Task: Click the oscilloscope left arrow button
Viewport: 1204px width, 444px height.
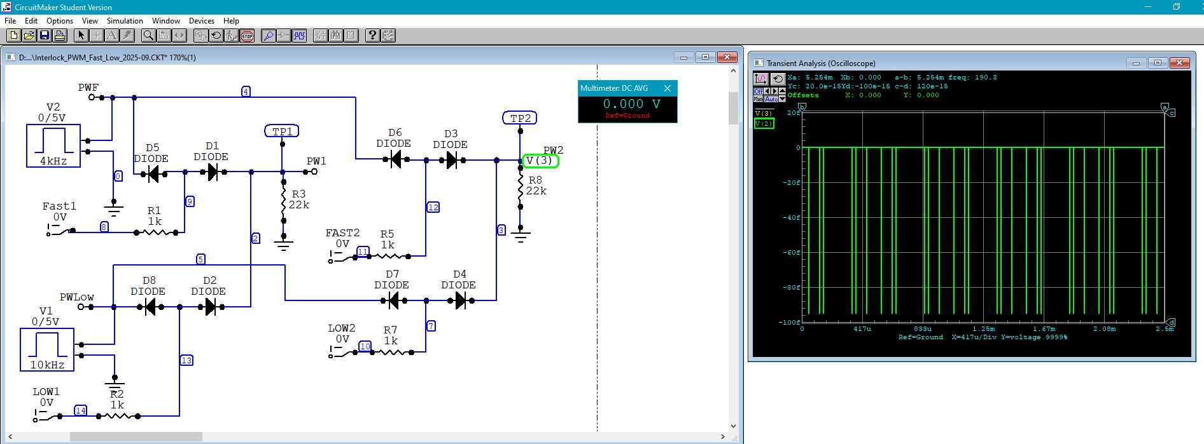Action: click(x=767, y=91)
